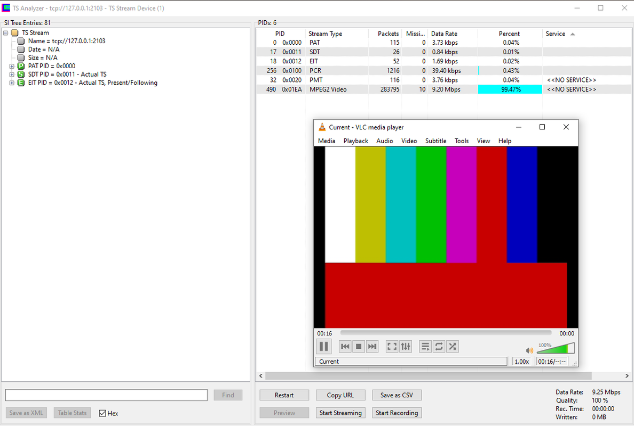Click VLC remaining time 00:00 label
The width and height of the screenshot is (634, 426).
point(566,333)
